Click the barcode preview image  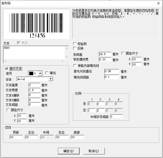pos(36,24)
